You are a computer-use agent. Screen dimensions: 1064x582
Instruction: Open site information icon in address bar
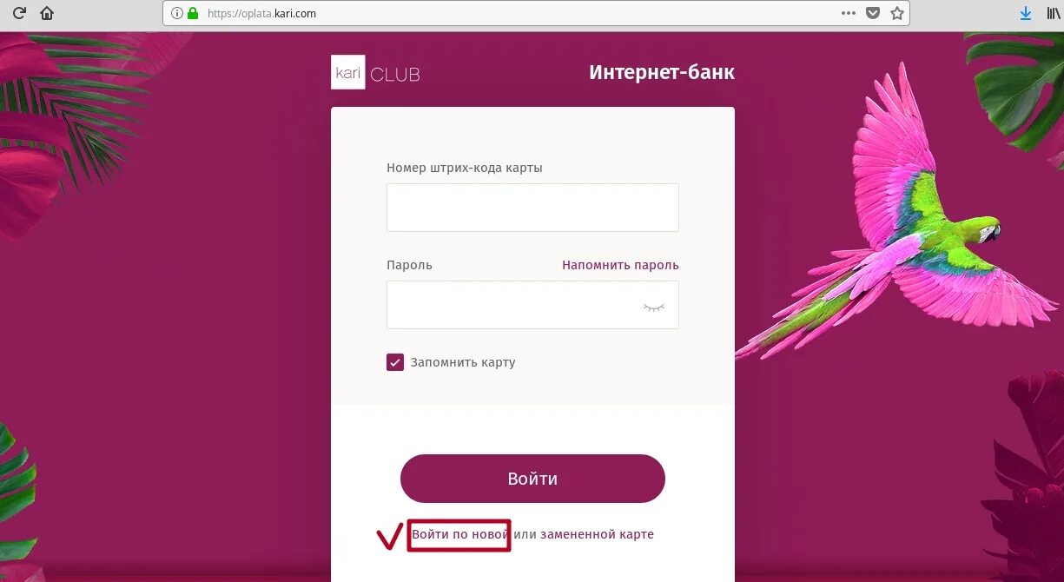coord(176,13)
